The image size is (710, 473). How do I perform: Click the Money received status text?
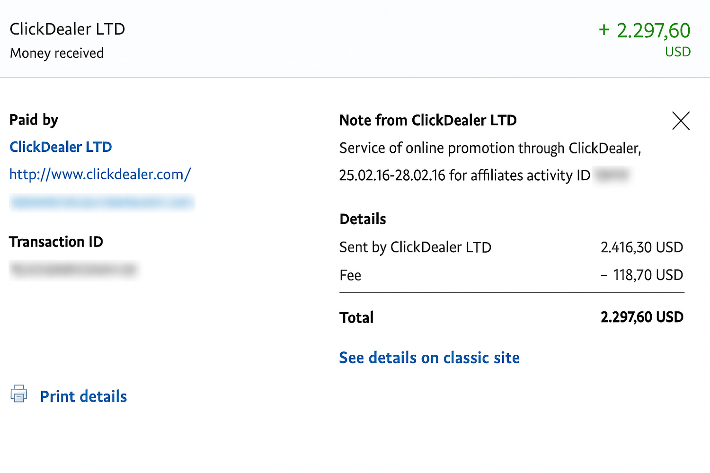[57, 53]
